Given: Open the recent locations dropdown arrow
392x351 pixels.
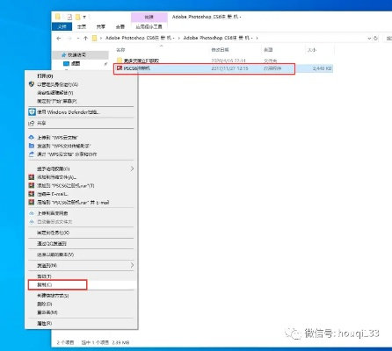Looking at the screenshot, I should (77, 38).
